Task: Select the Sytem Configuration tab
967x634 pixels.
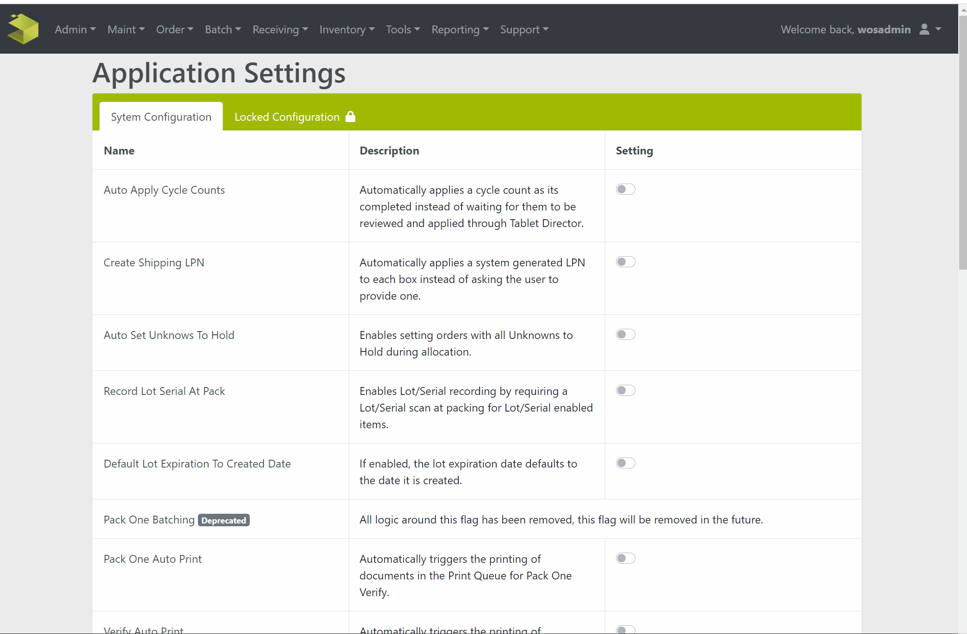Action: 161,117
